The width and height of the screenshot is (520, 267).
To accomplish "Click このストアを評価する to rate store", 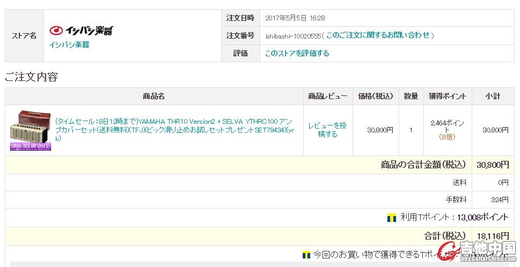I will (x=297, y=53).
